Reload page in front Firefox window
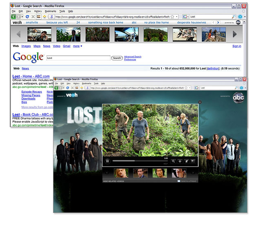The height and width of the screenshot is (228, 254). [x=68, y=88]
